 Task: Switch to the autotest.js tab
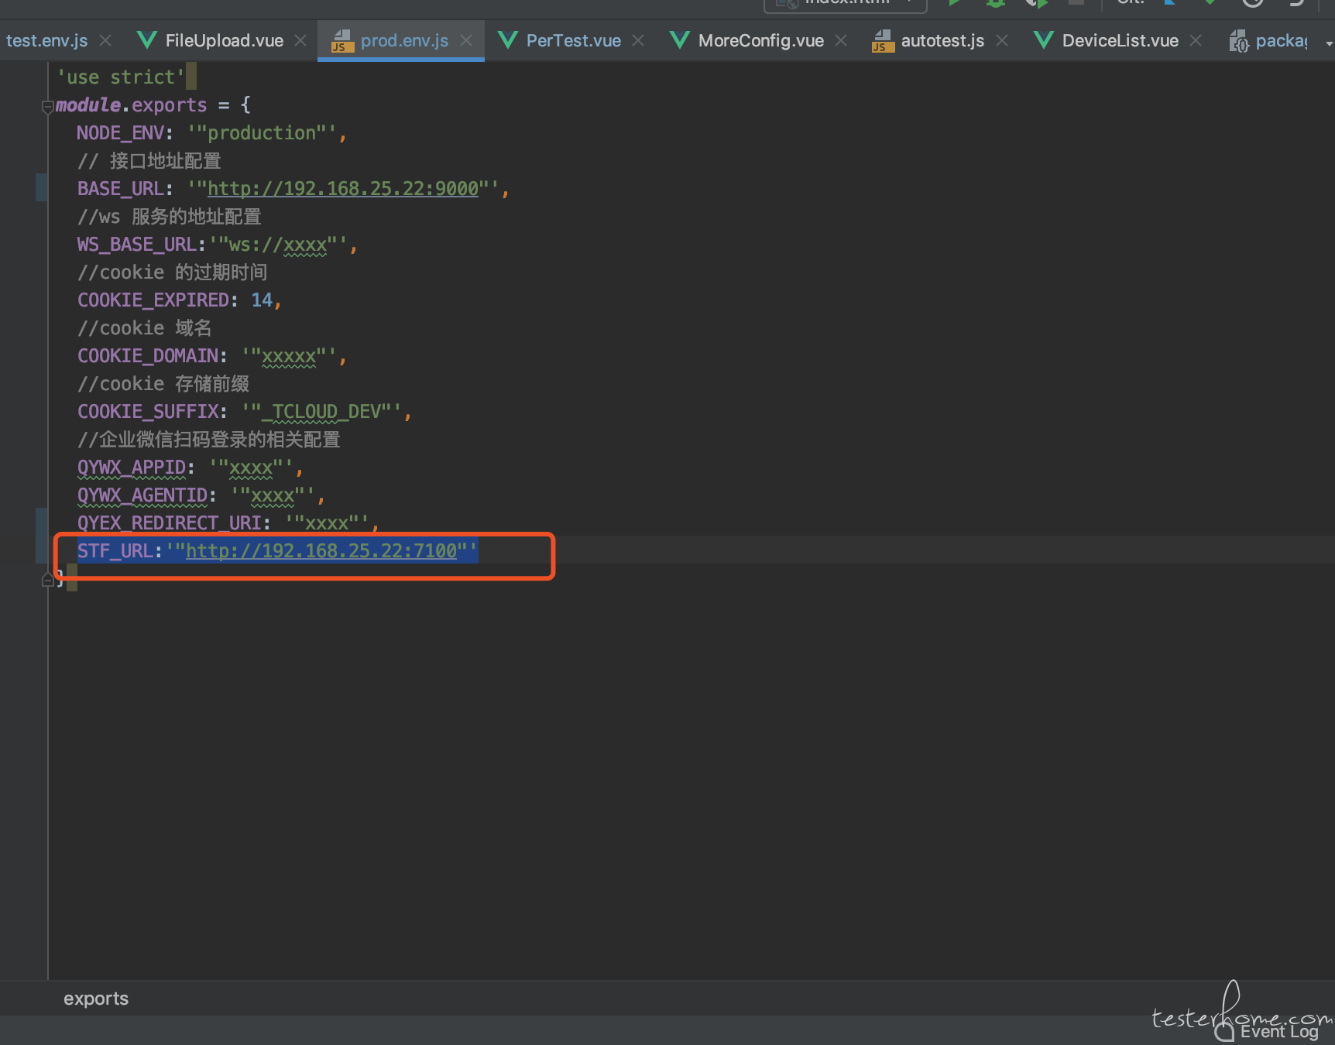pyautogui.click(x=942, y=40)
